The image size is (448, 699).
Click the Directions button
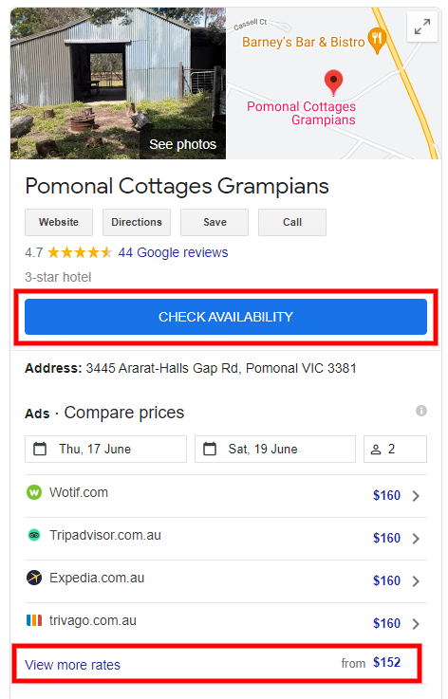coord(137,222)
